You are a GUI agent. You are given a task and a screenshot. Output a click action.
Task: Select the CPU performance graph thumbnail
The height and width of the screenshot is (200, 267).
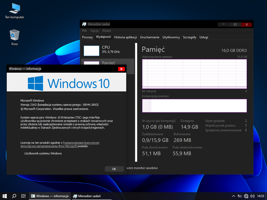(92, 51)
